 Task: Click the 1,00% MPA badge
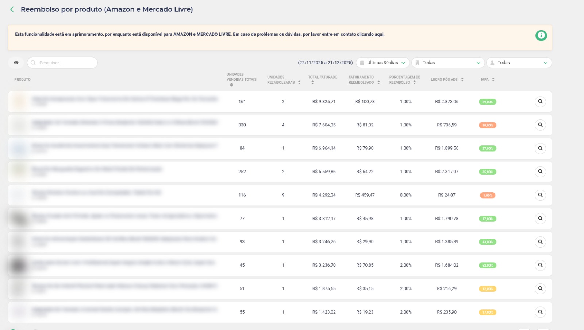[487, 196]
